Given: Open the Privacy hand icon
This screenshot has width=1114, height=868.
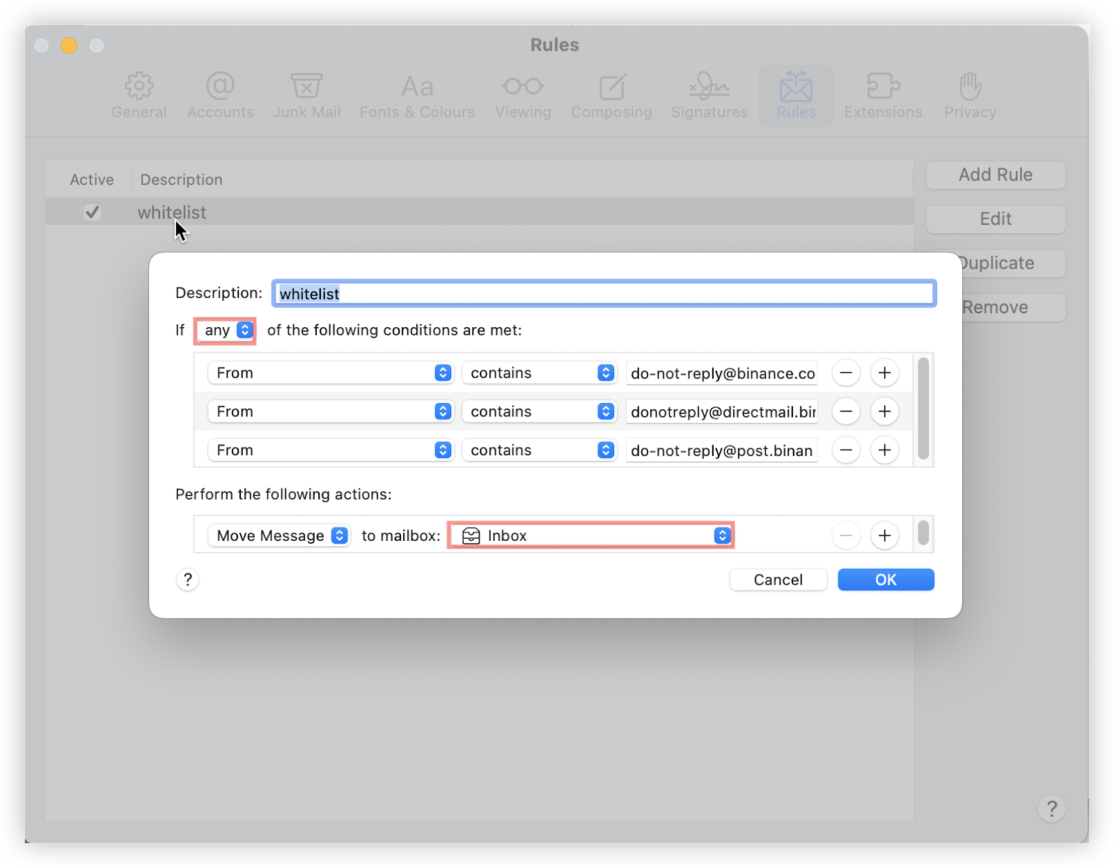Looking at the screenshot, I should 970,86.
